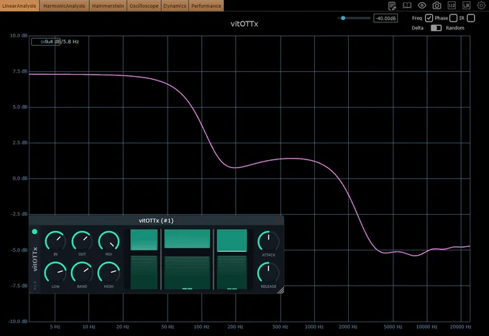Click the mid band upper meter block
489x336 pixels.
click(187, 239)
